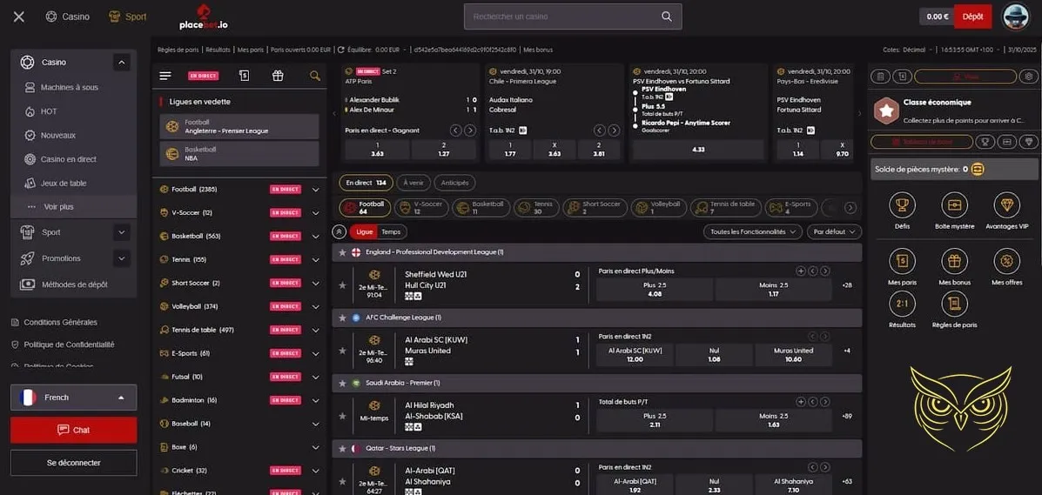Screen dimensions: 1042x495
Task: Open the Mes offres percent icon
Action: pos(1006,261)
